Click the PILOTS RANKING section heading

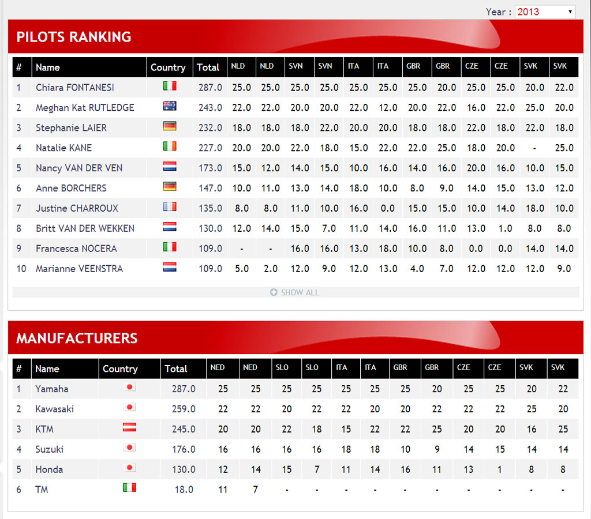tap(74, 37)
